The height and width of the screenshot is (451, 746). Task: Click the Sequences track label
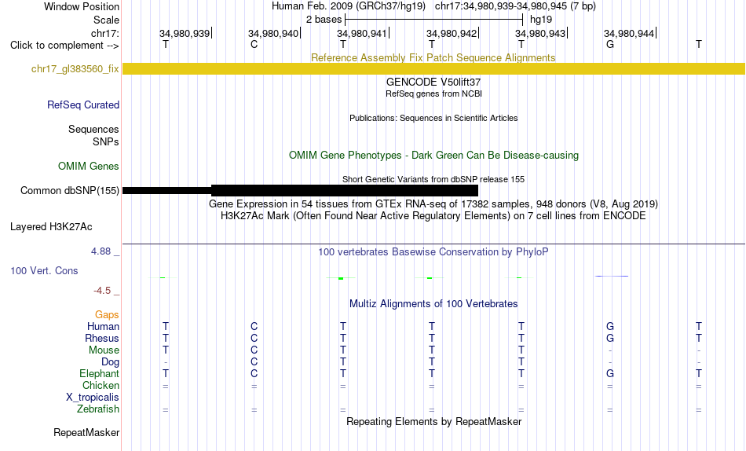click(93, 129)
